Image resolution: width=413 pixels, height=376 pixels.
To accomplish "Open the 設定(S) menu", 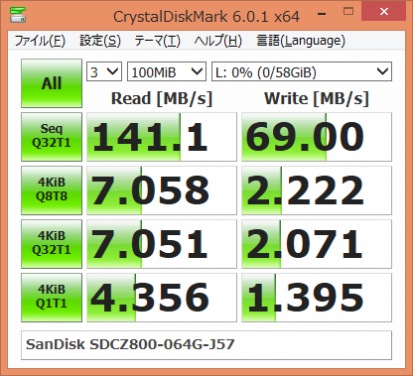I will (x=100, y=41).
